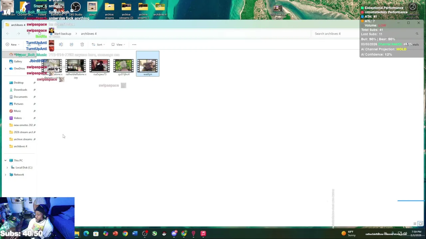
Task: Open Microsoft Edge from the taskbar
Action: tap(86, 234)
